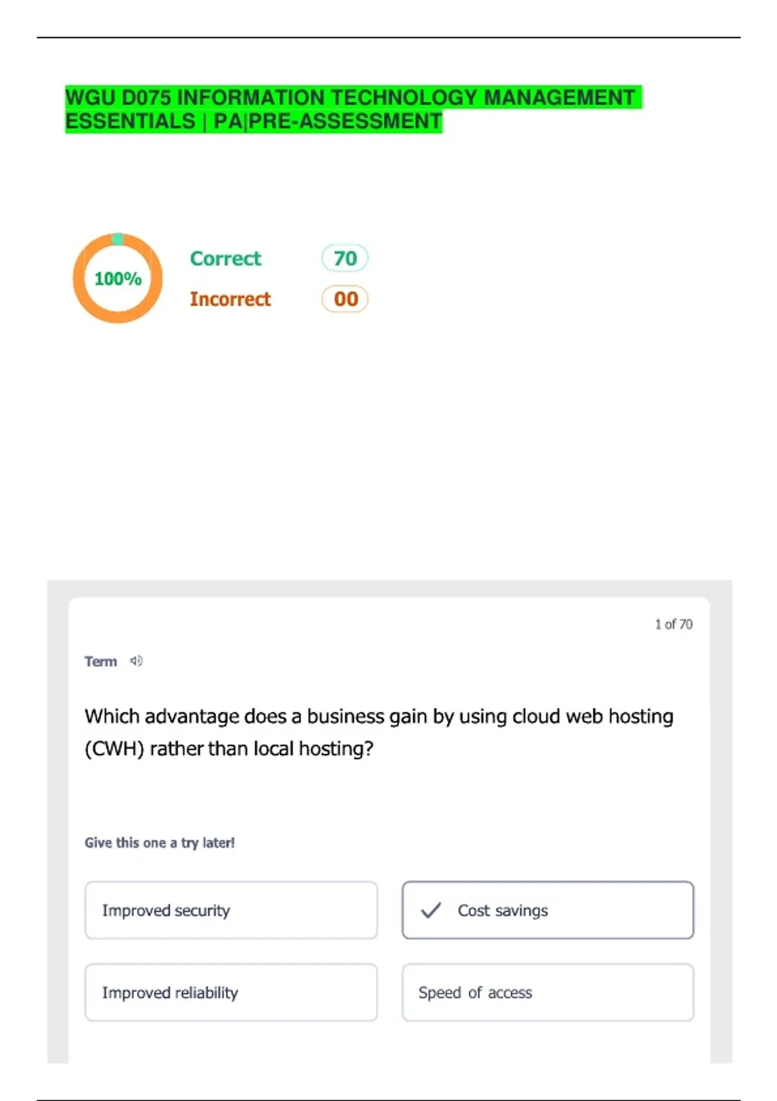Click the Incorrect count badge showing 00
777x1101 pixels.
(345, 299)
